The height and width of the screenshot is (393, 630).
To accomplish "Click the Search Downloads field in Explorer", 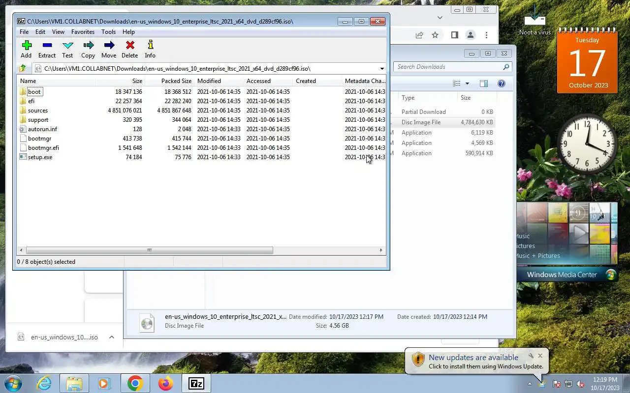I will click(x=452, y=67).
